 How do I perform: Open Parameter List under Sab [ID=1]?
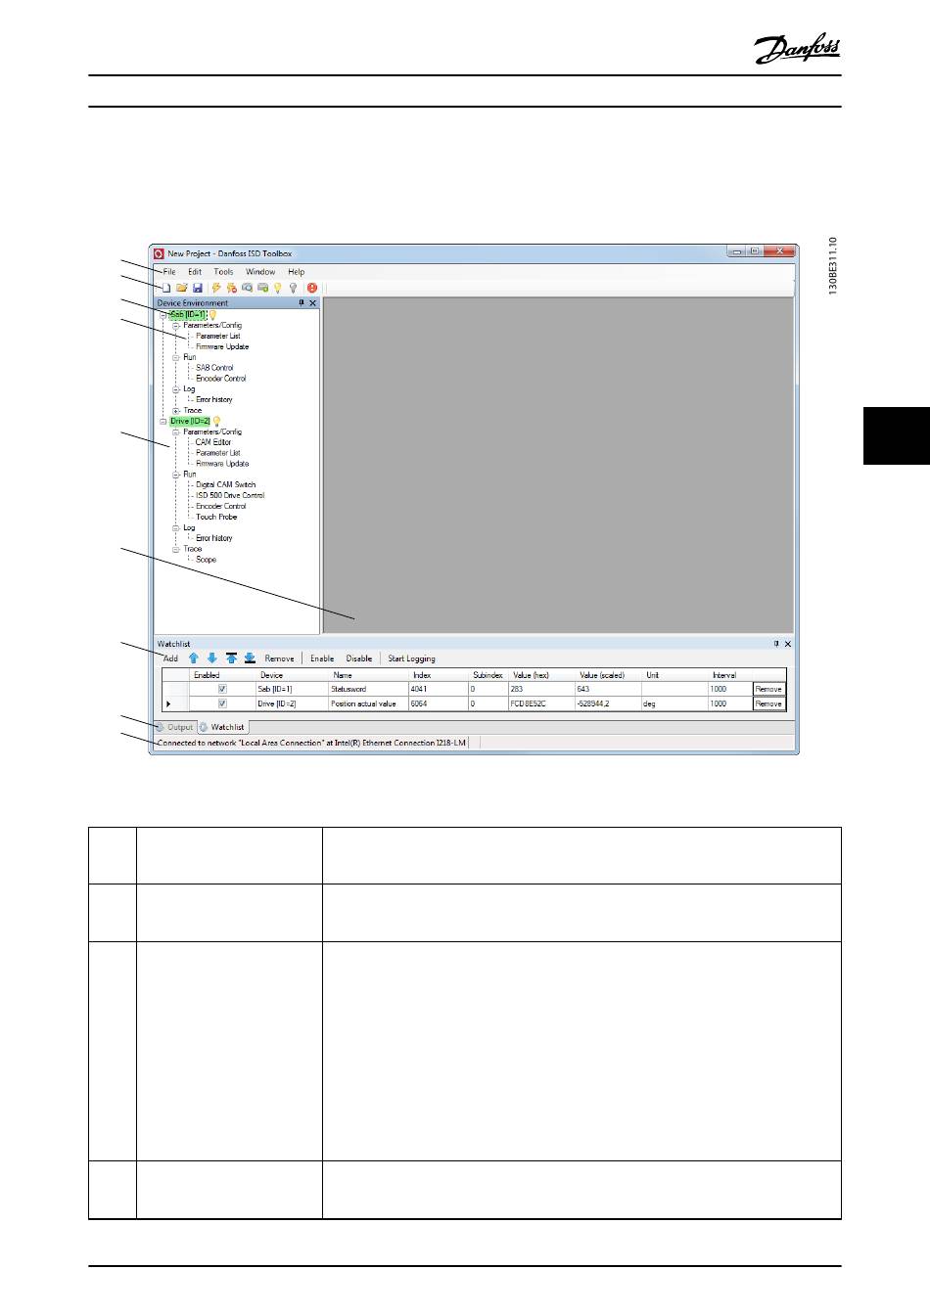click(x=217, y=337)
